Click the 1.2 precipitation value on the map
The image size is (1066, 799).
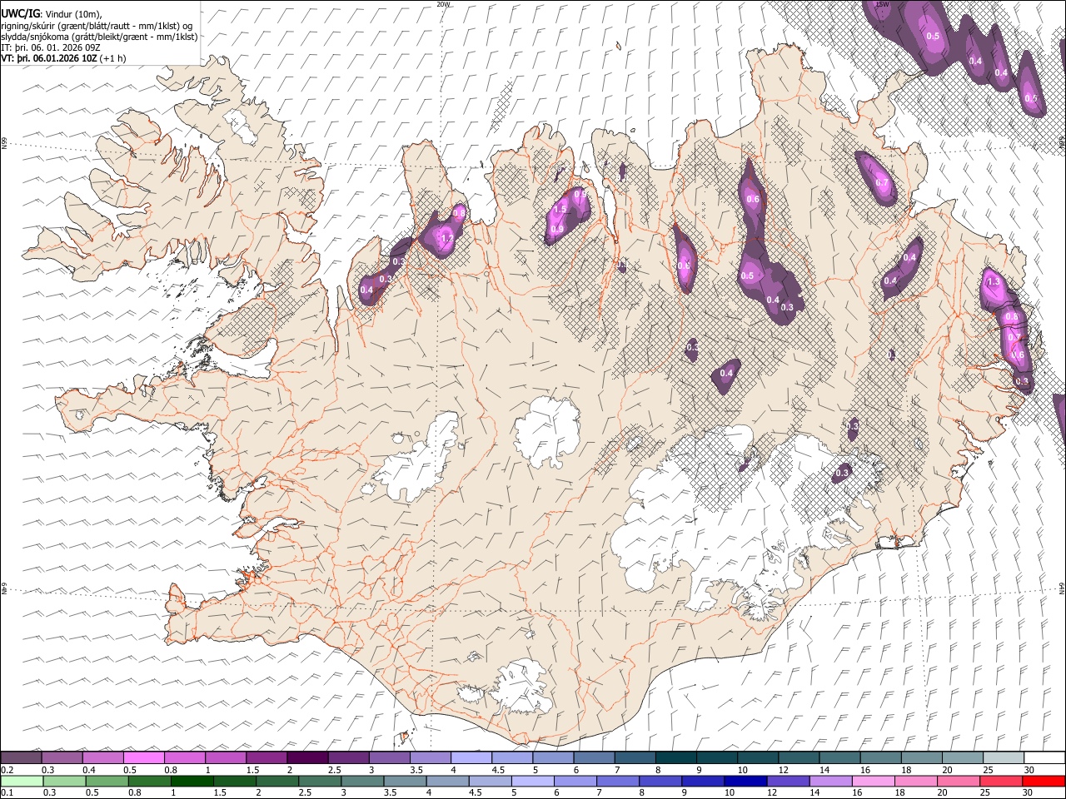point(446,239)
